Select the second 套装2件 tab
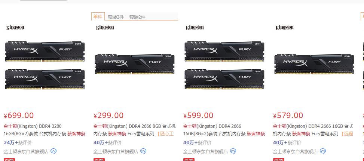The height and width of the screenshot is (161, 364). 137,17
